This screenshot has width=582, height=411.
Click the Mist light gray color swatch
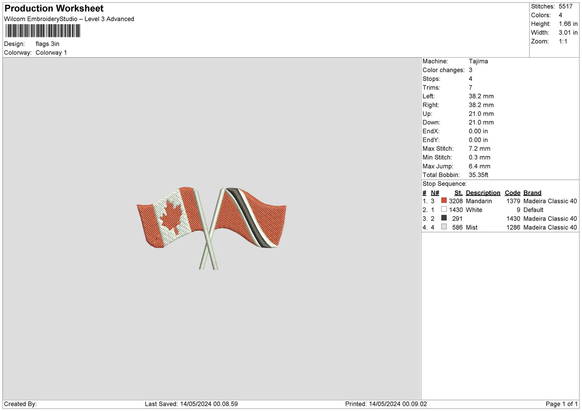[x=444, y=227]
